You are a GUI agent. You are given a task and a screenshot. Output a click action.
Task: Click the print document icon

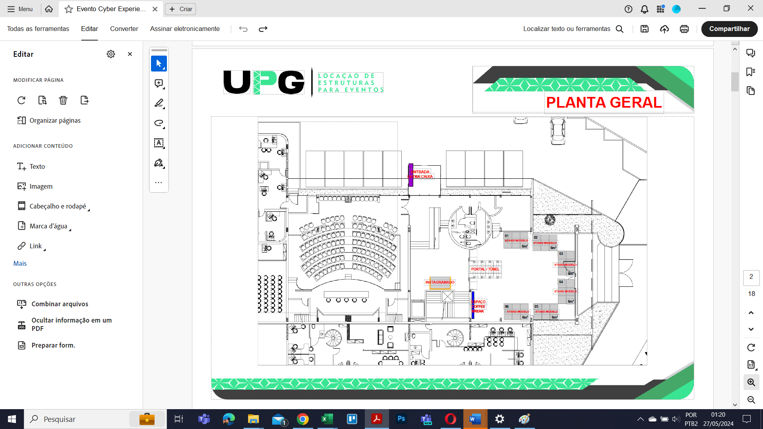click(x=684, y=29)
